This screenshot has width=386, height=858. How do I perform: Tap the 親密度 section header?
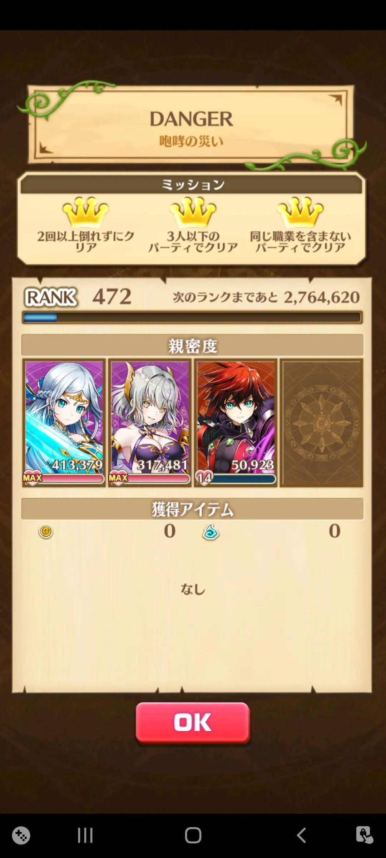click(x=192, y=345)
